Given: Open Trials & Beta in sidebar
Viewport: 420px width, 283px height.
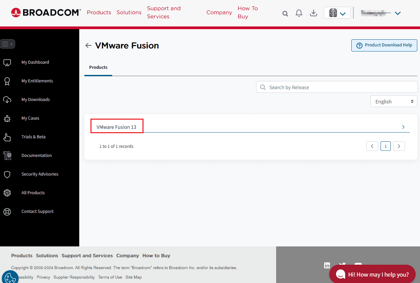Looking at the screenshot, I should click(x=33, y=137).
